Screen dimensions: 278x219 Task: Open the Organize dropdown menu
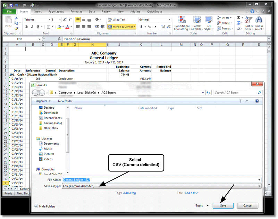43,101
